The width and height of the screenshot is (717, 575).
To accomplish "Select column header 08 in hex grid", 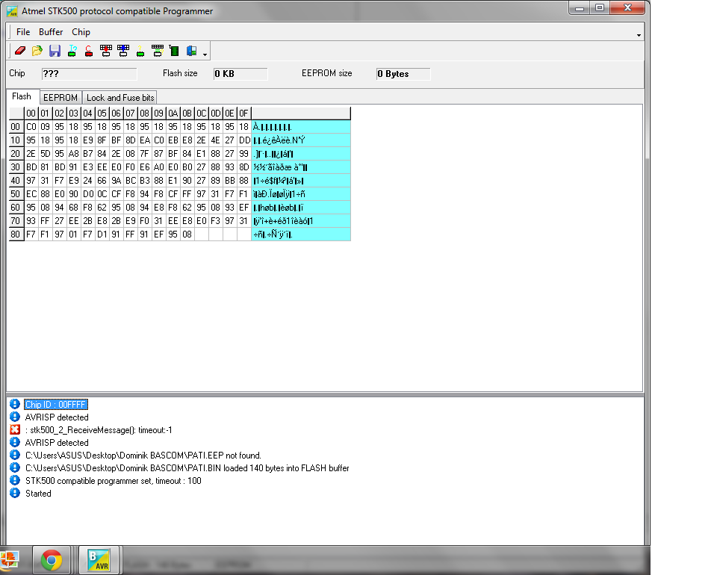I will 144,113.
